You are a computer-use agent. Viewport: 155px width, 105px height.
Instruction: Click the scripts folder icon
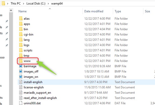click(21, 50)
